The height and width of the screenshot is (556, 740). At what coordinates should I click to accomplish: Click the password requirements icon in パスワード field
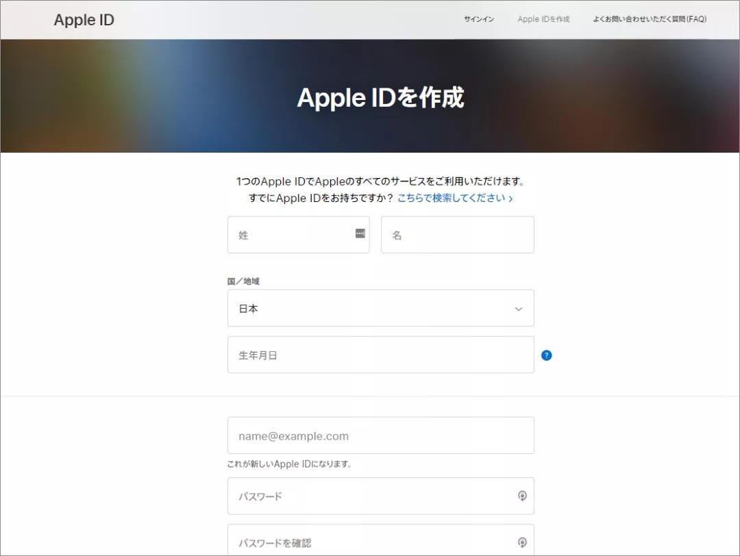(523, 496)
